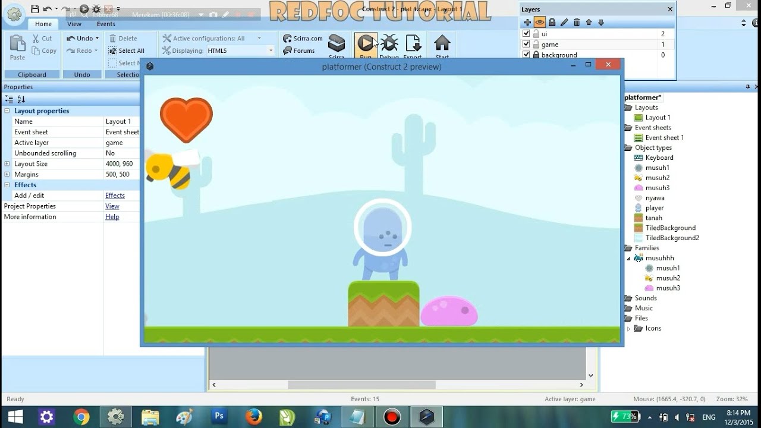Click the Delete trash button in ribbon
Image resolution: width=761 pixels, height=428 pixels.
point(123,38)
